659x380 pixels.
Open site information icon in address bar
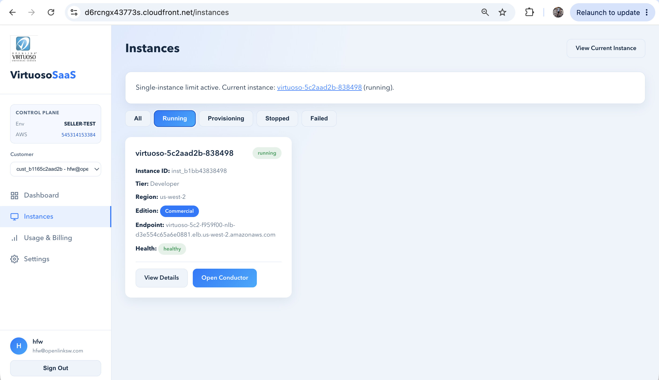point(74,12)
